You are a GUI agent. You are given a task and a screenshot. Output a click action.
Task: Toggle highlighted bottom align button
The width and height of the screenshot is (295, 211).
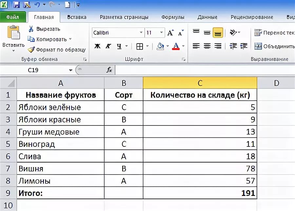point(218,32)
